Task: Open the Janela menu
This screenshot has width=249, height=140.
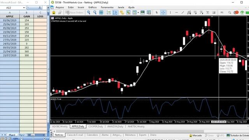Action: [121, 7]
